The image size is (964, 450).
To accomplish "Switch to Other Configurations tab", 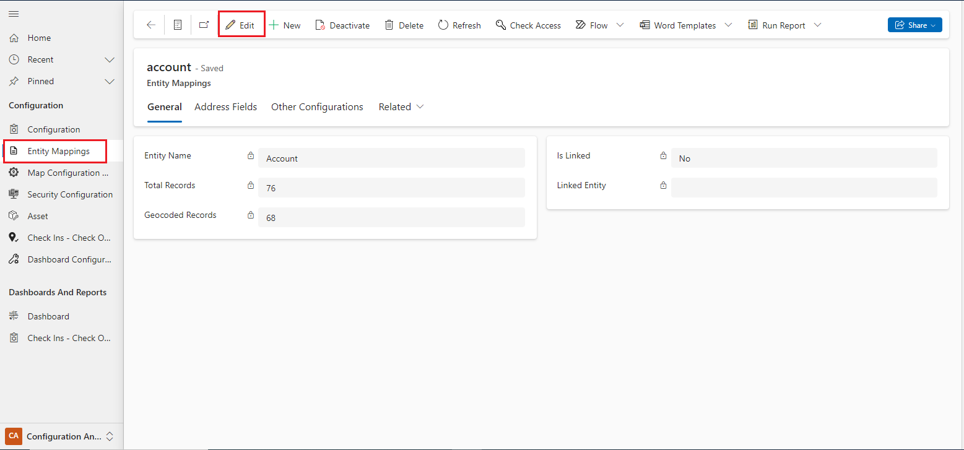I will click(x=317, y=107).
